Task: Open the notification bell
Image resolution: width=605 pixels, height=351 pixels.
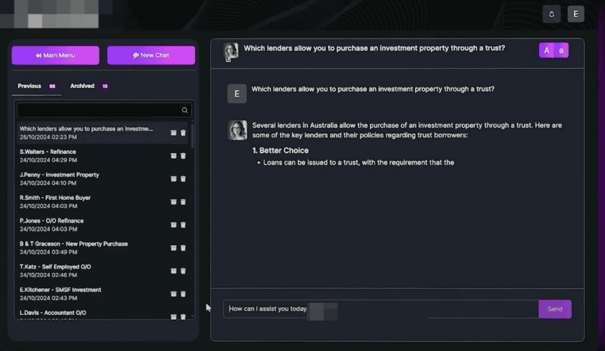Action: [551, 14]
